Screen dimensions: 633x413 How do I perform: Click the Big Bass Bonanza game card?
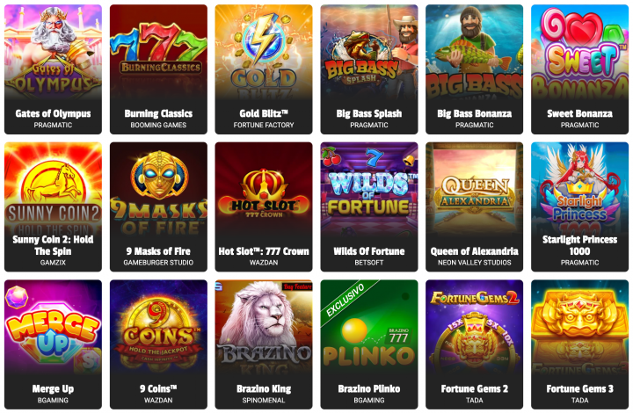tap(475, 69)
